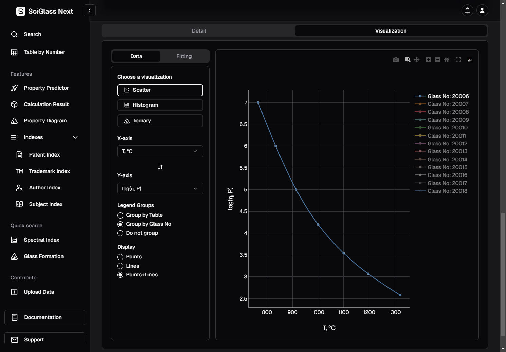
Task: Click the plot zoom in plus icon
Action: 429,60
